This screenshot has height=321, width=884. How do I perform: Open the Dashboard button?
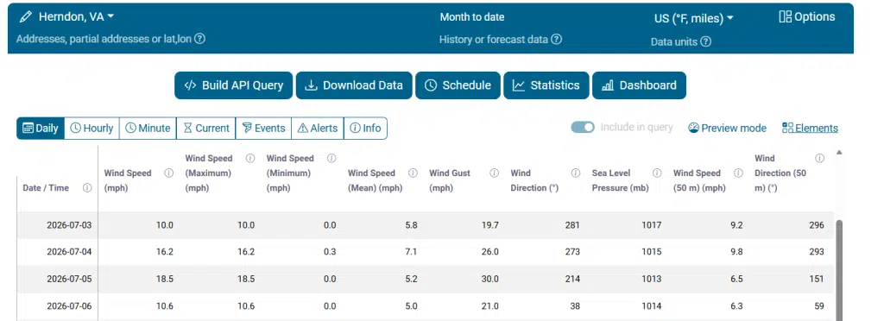pyautogui.click(x=640, y=85)
